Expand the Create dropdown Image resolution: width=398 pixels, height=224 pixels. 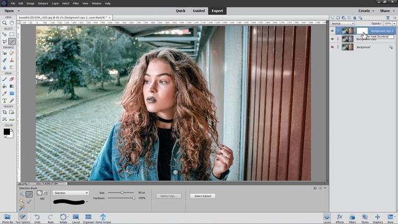(366, 11)
